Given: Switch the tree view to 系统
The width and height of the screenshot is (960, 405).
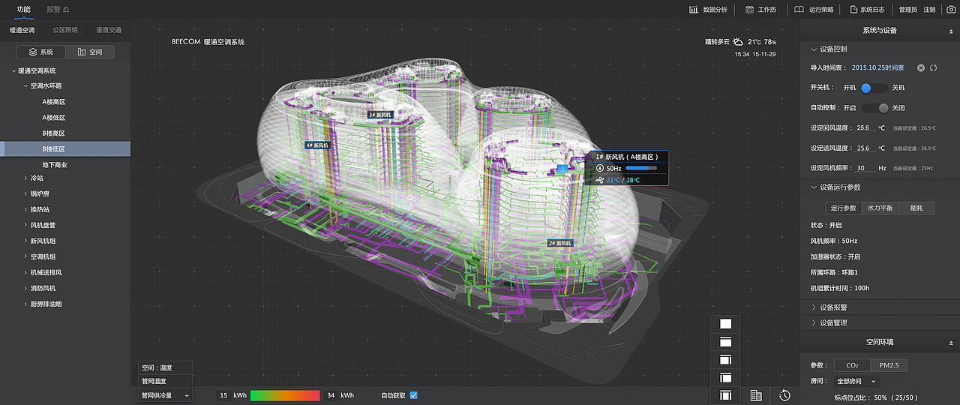Looking at the screenshot, I should pyautogui.click(x=41, y=52).
